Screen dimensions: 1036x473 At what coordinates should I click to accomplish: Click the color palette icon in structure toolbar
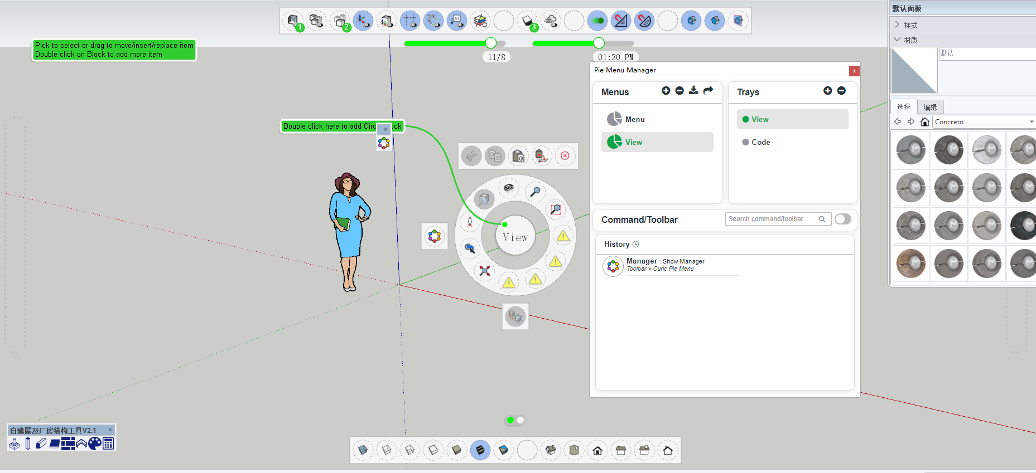(x=95, y=443)
